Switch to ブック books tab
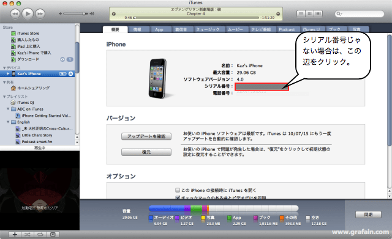Viewport: 392px width, 239px height. [x=334, y=29]
